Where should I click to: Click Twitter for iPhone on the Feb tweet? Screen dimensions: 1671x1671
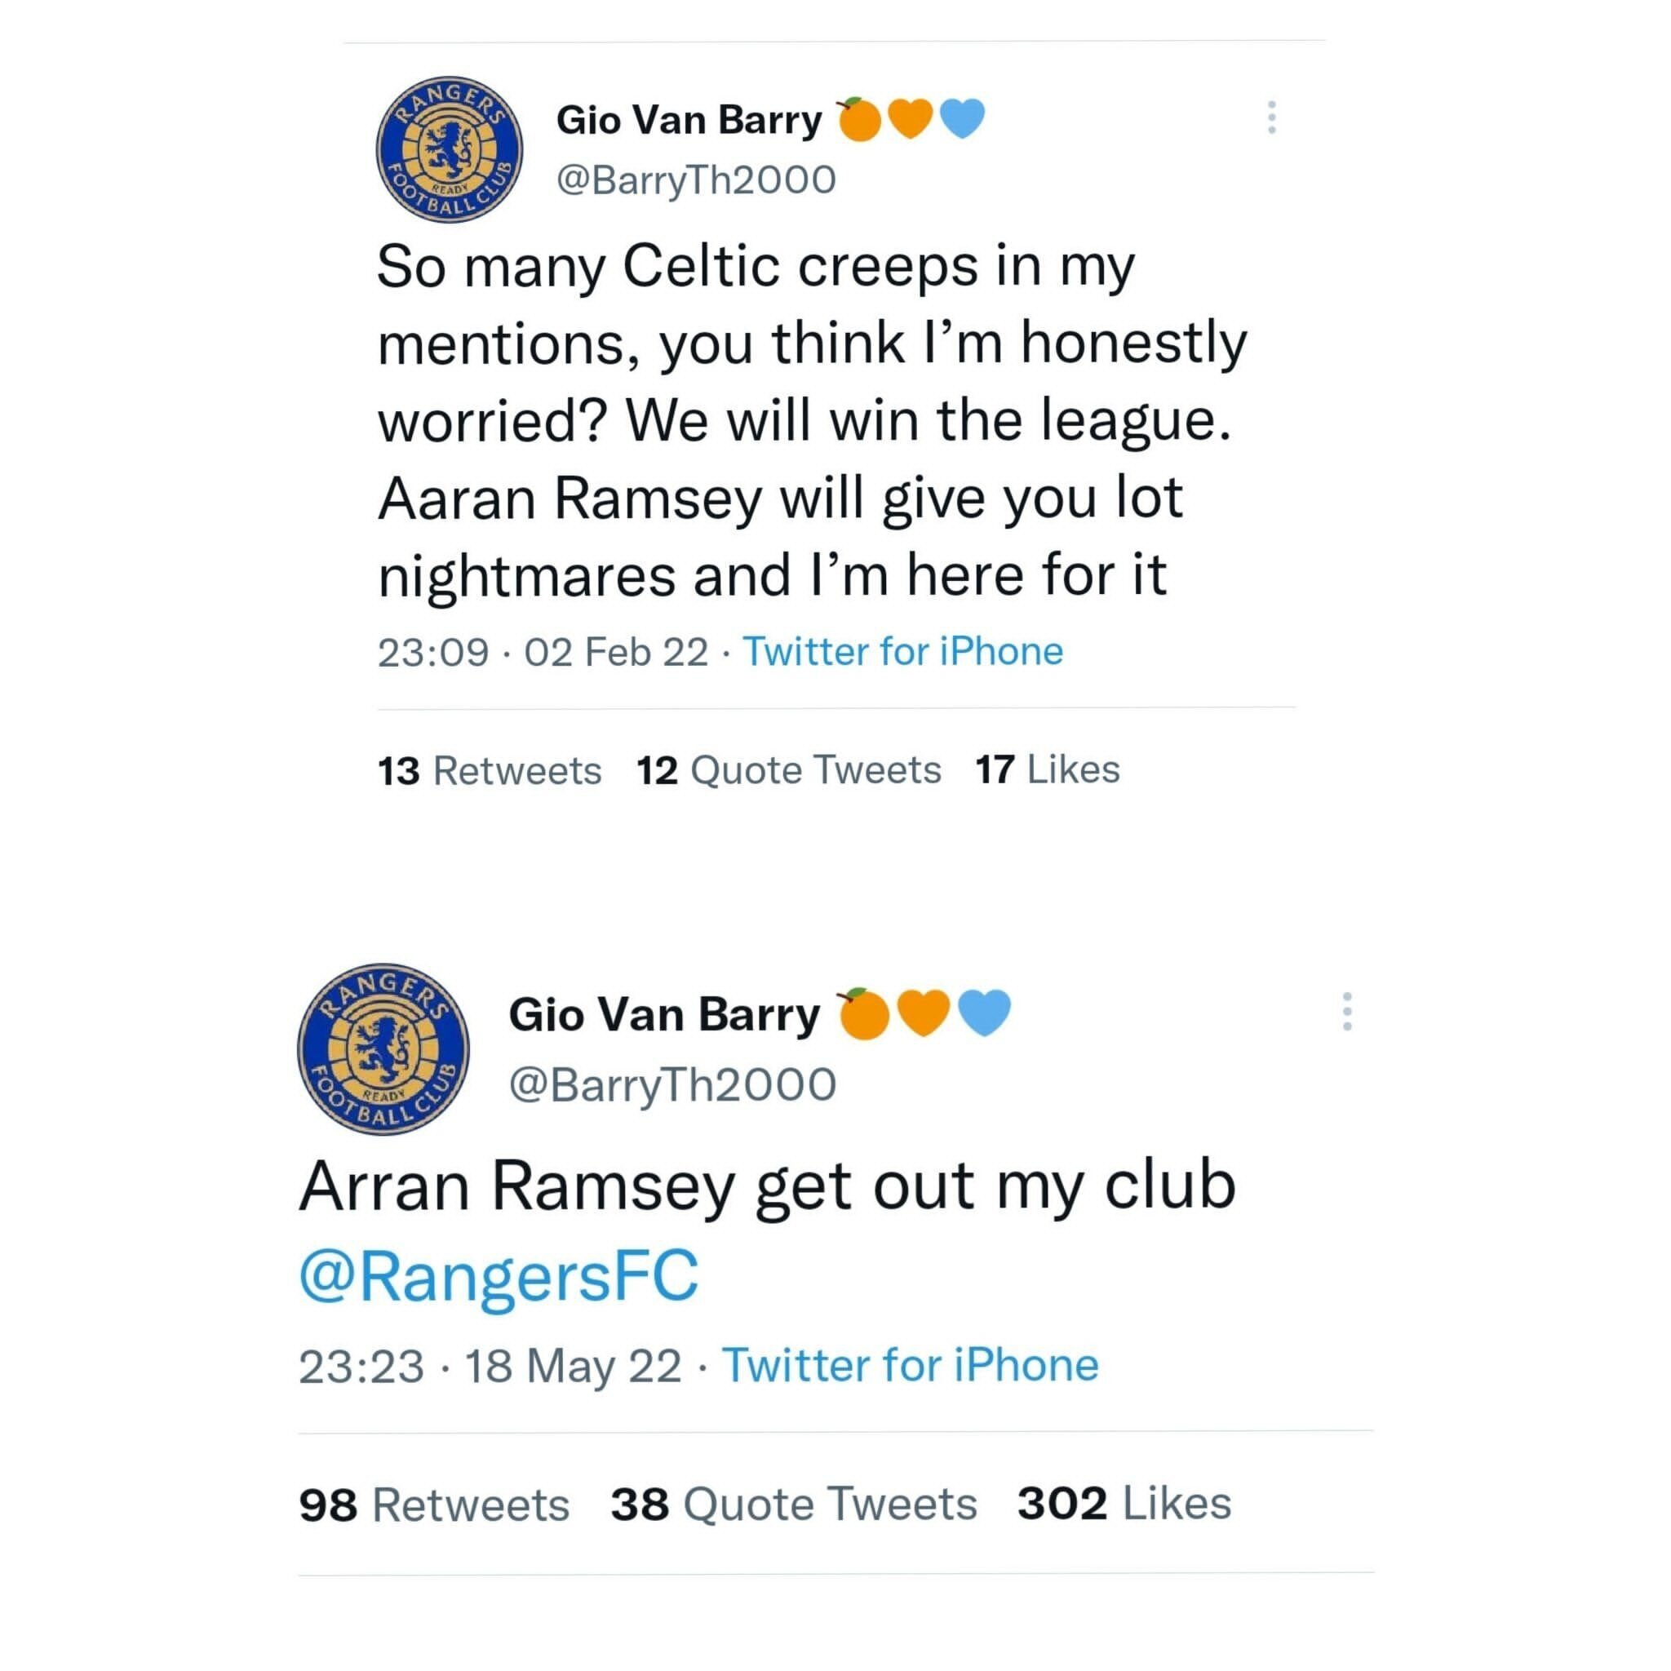click(903, 651)
